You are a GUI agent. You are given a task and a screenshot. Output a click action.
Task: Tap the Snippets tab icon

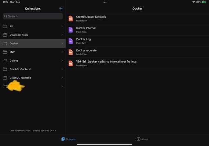(63, 139)
